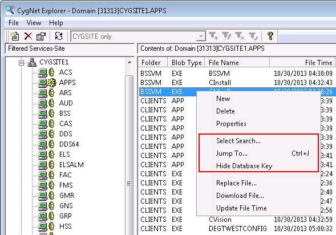
Task: Select the ACS service in the tree
Action: [x=66, y=72]
